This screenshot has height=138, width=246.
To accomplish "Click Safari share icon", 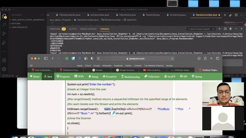I will (x=205, y=58).
